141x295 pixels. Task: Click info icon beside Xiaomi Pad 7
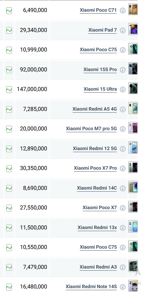tap(123, 30)
